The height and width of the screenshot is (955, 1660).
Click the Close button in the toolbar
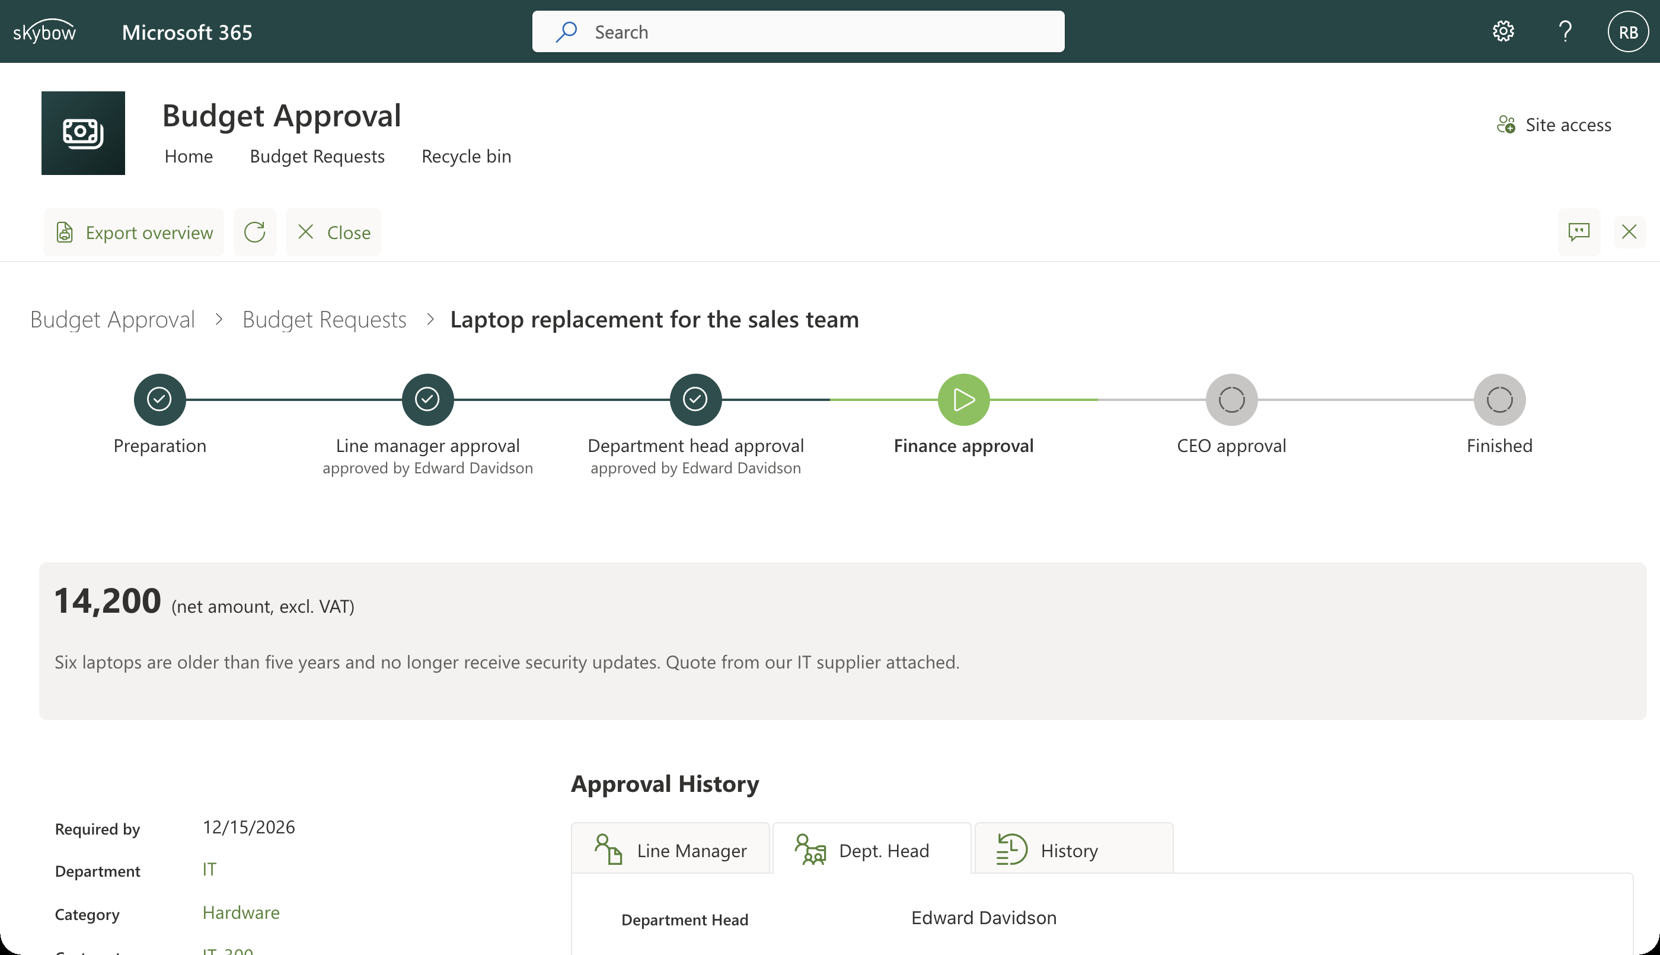click(x=333, y=232)
